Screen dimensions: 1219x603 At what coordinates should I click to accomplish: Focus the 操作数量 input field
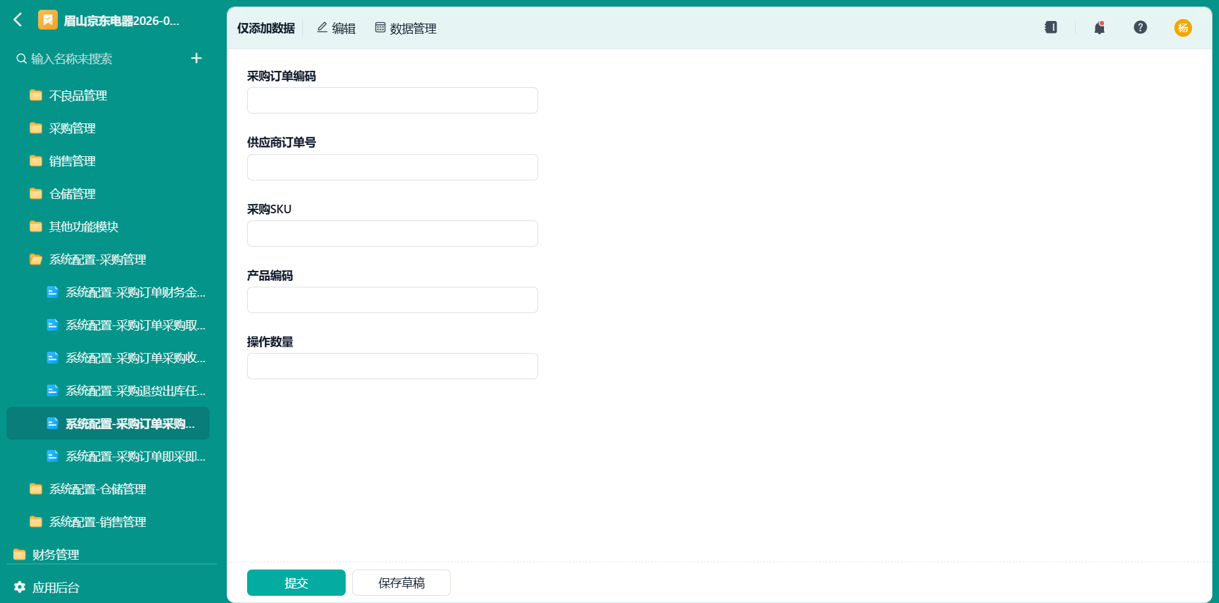[x=392, y=366]
